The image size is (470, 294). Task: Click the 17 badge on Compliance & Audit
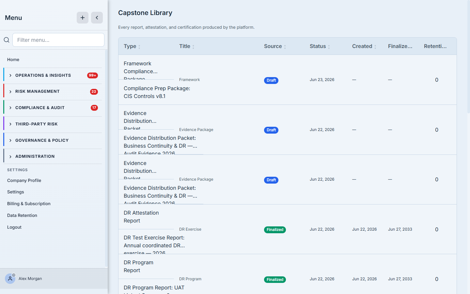click(94, 108)
